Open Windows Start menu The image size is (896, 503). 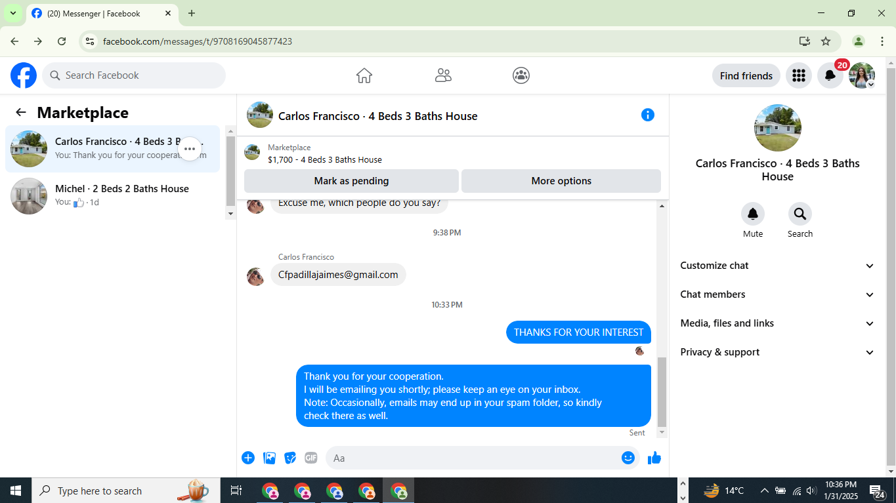16,491
